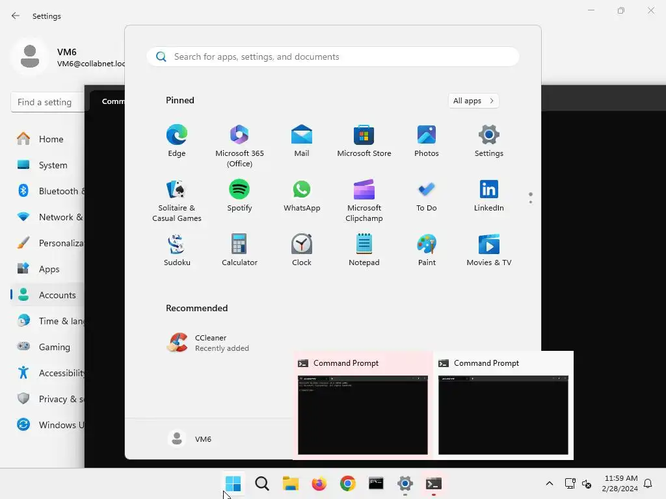Viewport: 666px width, 499px height.
Task: Click the Start menu search field
Action: [x=333, y=57]
